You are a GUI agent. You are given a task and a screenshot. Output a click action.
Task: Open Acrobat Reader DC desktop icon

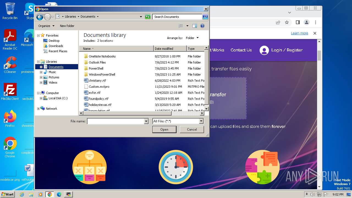(x=10, y=40)
